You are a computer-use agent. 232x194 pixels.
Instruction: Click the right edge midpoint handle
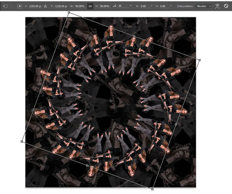[176, 124]
